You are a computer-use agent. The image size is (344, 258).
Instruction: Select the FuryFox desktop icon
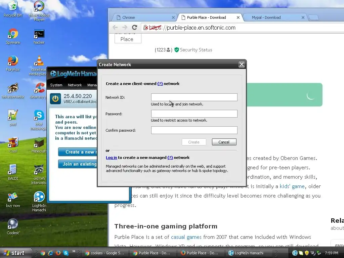coord(13,63)
